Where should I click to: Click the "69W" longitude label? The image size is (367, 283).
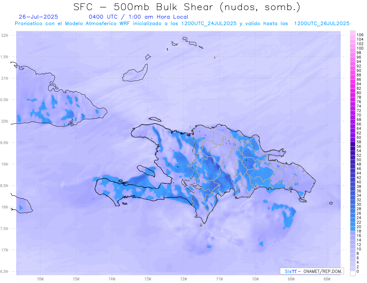point(291,279)
